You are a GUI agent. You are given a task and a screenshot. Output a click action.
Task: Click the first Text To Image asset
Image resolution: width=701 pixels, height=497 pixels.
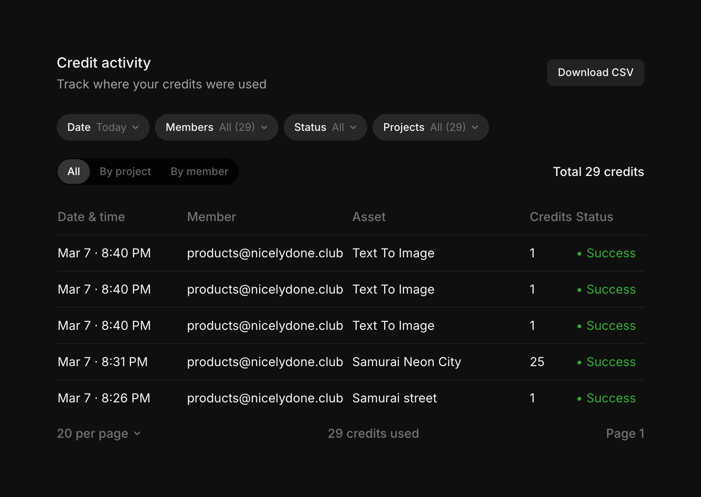[393, 253]
